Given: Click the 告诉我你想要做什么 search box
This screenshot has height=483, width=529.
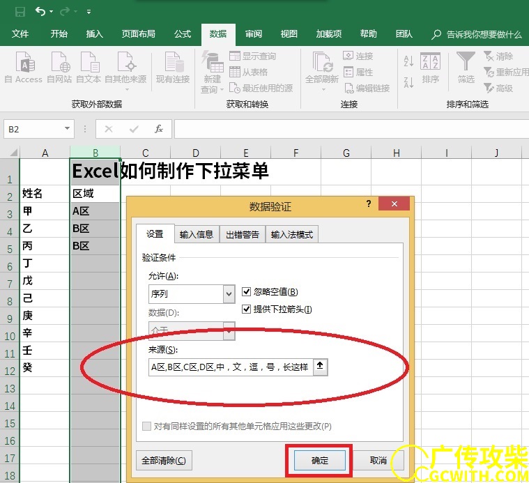Looking at the screenshot, I should 476,34.
